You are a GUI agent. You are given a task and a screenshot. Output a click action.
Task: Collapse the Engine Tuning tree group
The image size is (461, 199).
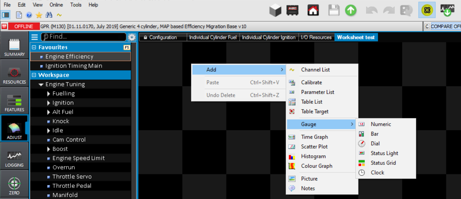41,84
